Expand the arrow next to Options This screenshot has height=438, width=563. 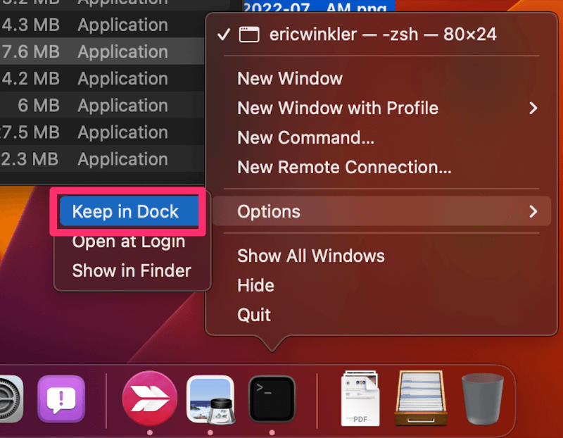pyautogui.click(x=533, y=211)
